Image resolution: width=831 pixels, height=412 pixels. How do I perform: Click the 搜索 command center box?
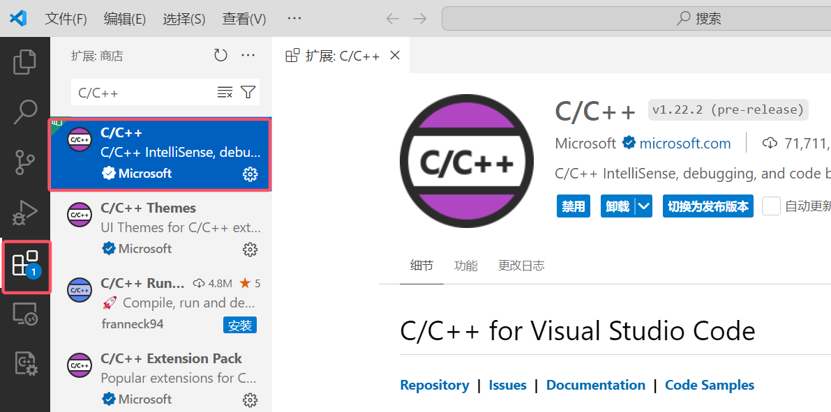point(636,19)
